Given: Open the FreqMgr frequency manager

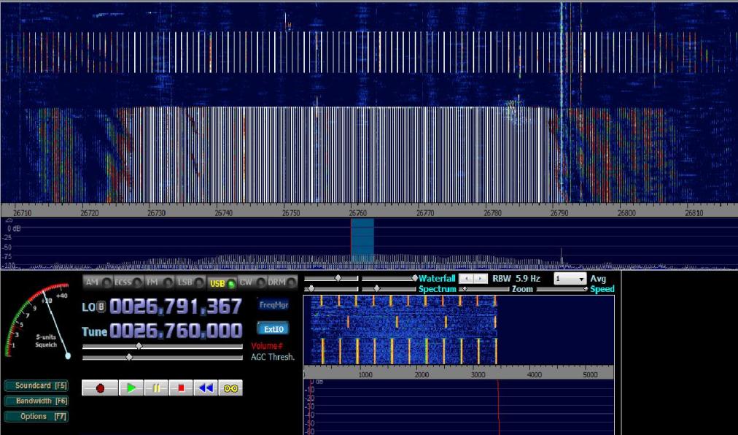Looking at the screenshot, I should point(273,305).
